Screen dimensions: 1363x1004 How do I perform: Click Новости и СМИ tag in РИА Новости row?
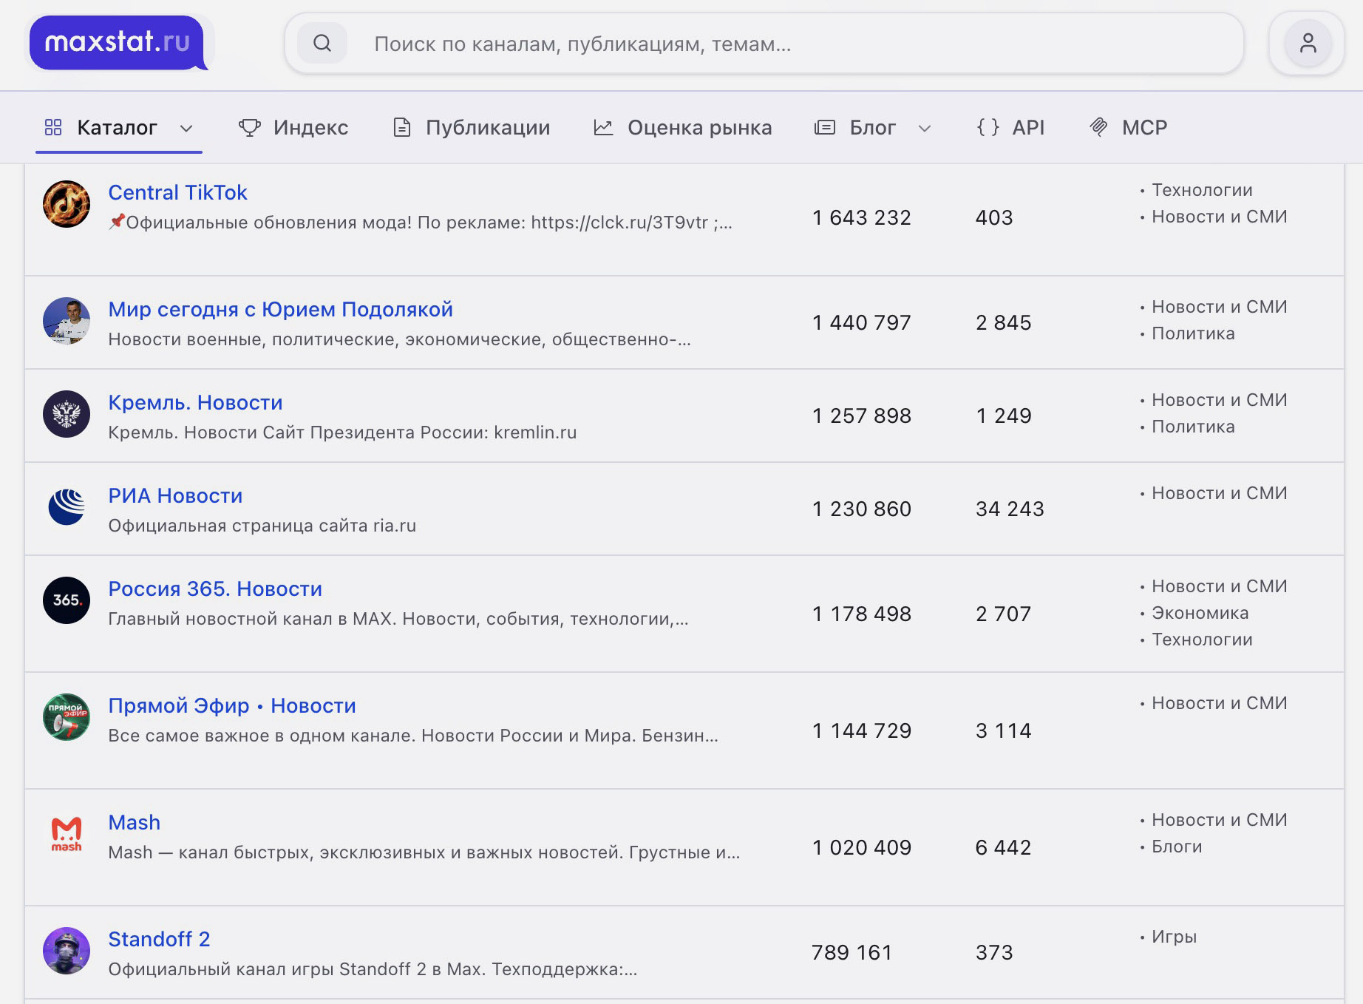point(1220,493)
